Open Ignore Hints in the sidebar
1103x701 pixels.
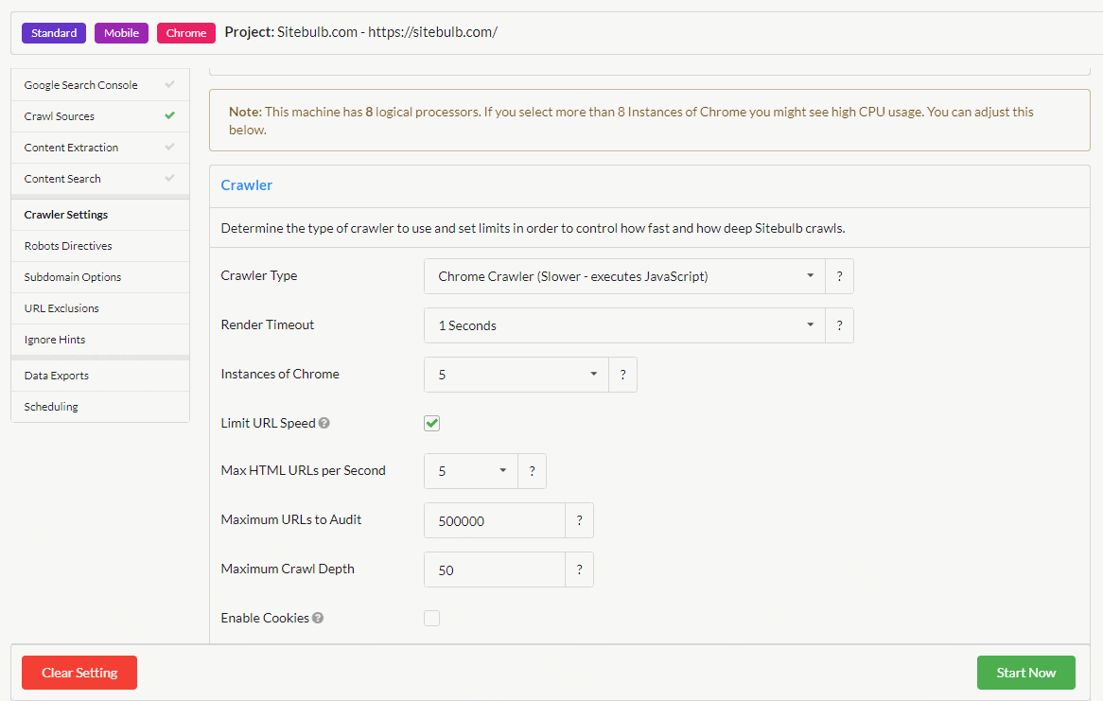pos(100,340)
